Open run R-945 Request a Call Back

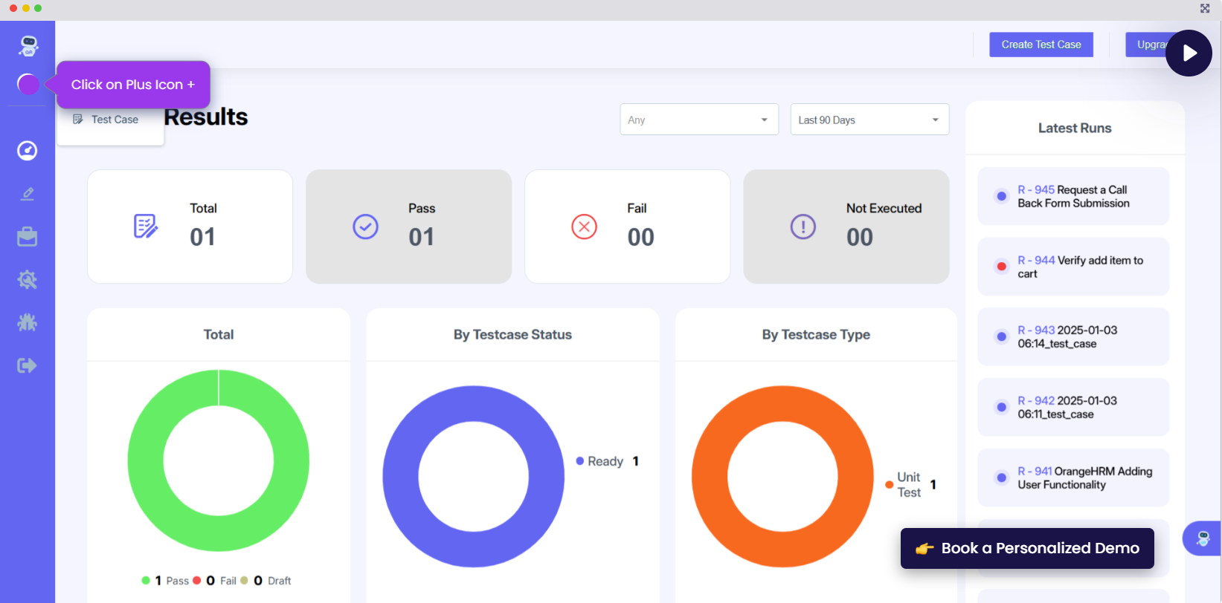point(1073,197)
